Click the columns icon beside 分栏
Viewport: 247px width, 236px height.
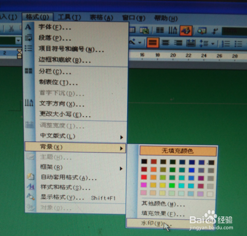click(28, 71)
